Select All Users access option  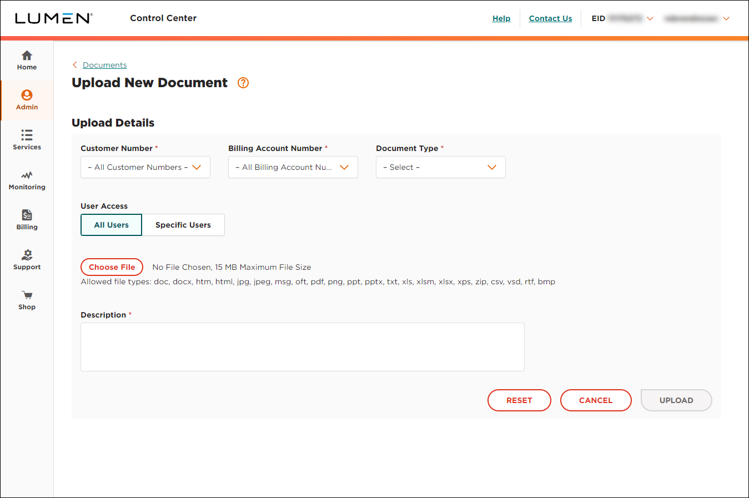pos(111,225)
